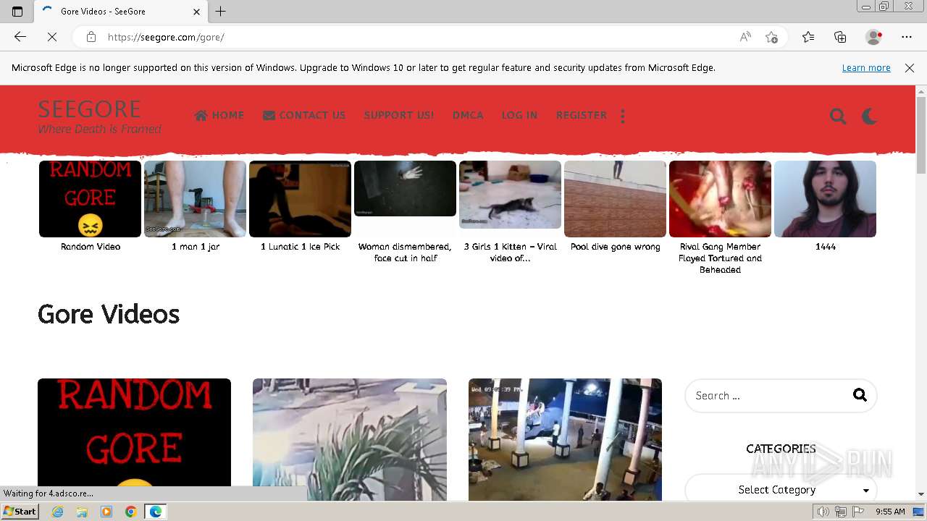The width and height of the screenshot is (927, 521).
Task: Open Edge Settings and more menu
Action: coord(907,37)
